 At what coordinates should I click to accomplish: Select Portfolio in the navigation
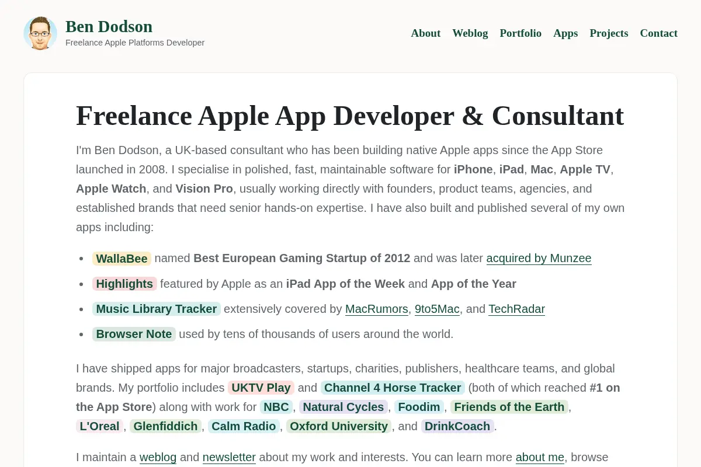(x=520, y=33)
